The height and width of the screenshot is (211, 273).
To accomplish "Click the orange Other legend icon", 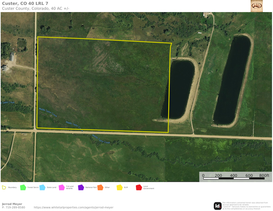I will [100, 187].
